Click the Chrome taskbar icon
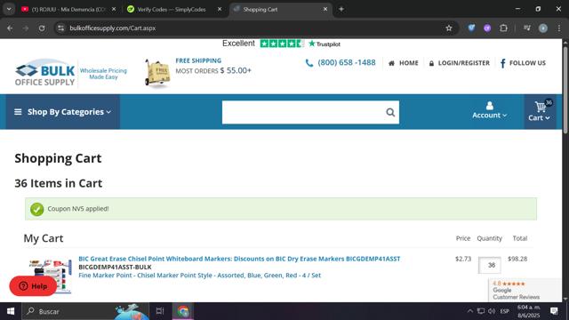 tap(183, 311)
